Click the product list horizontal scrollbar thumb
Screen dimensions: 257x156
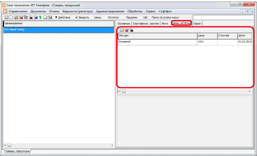point(9,145)
